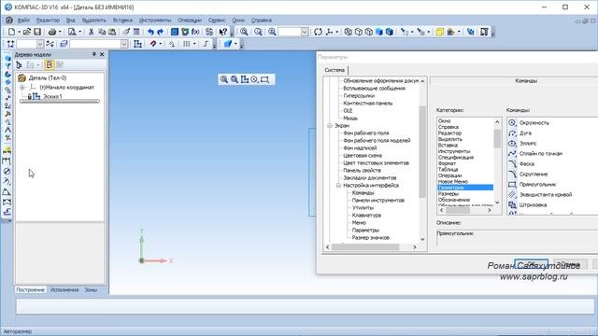Image resolution: width=598 pixels, height=336 pixels.
Task: Open the Файл menu
Action: click(23, 21)
